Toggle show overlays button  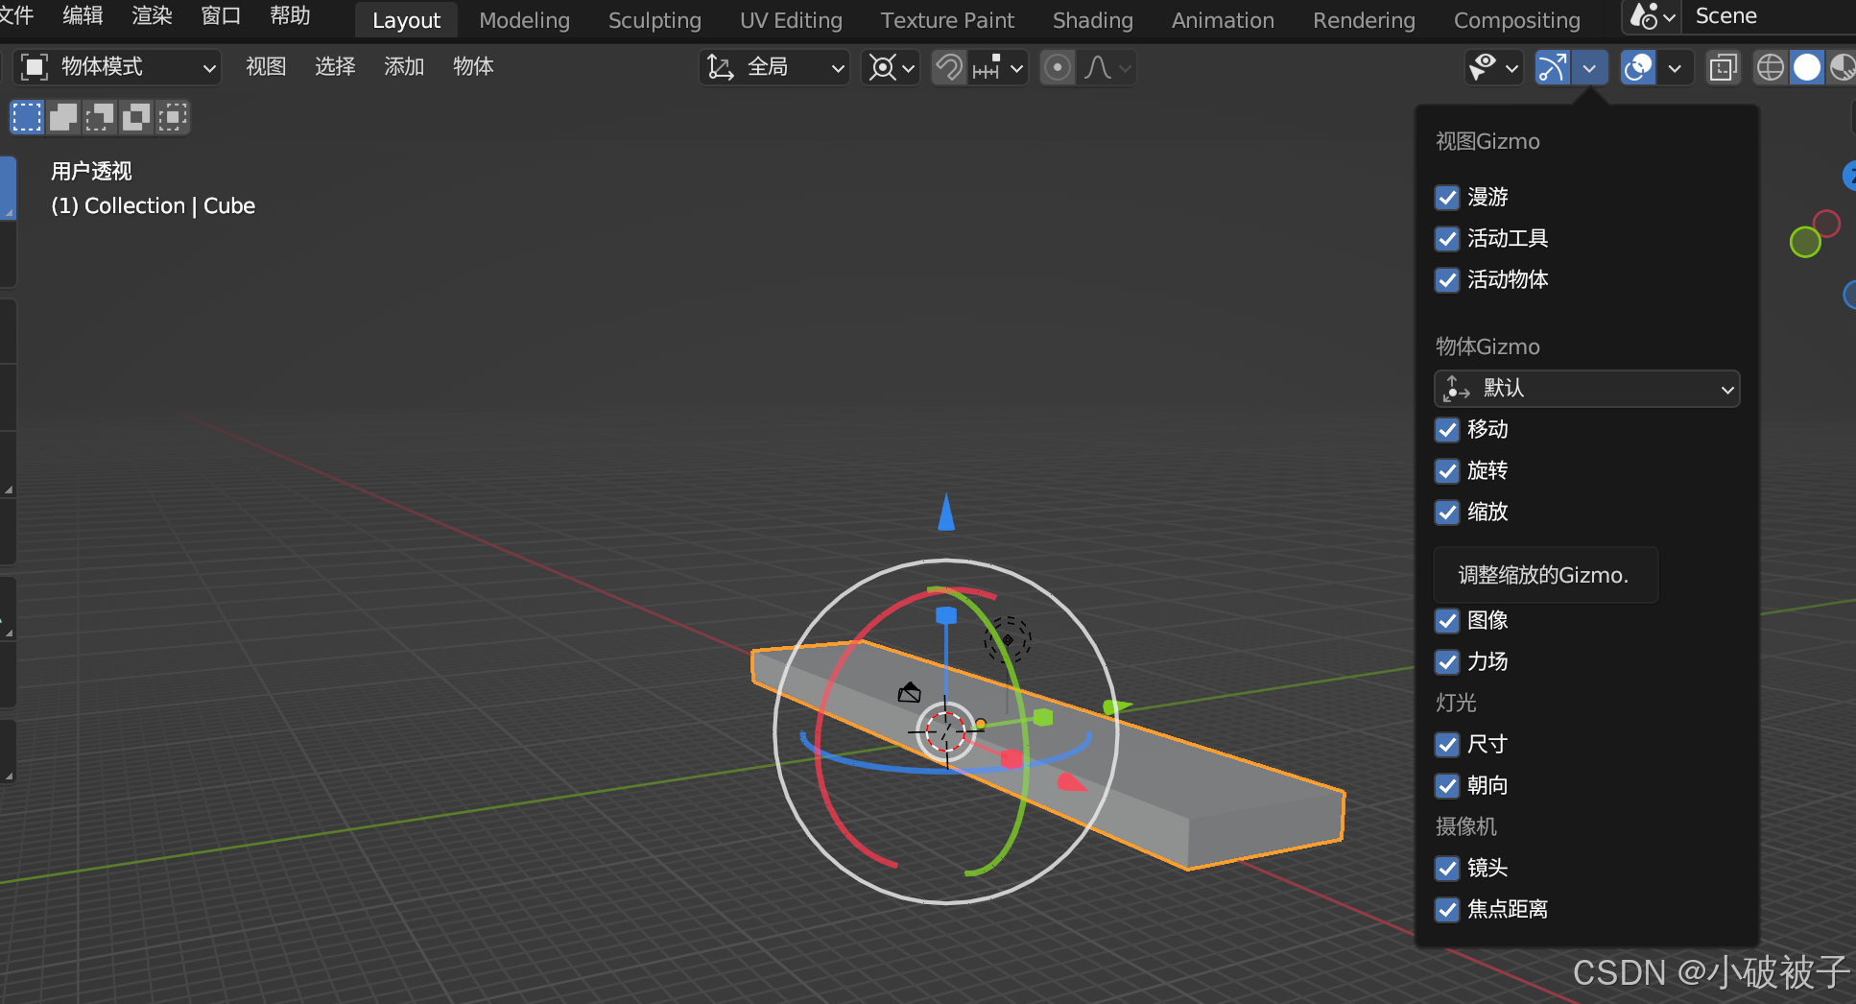[x=1638, y=67]
